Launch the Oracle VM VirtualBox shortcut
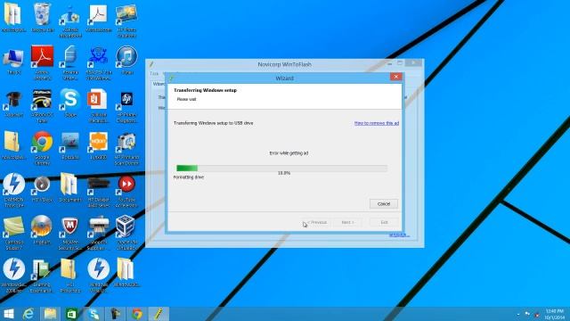 126,233
